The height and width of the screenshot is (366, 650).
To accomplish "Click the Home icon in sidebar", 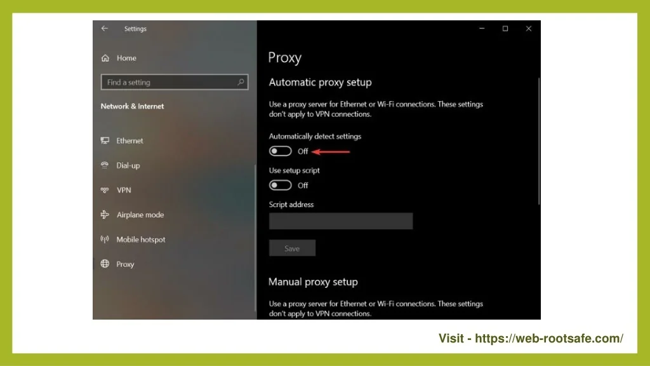I will click(105, 58).
